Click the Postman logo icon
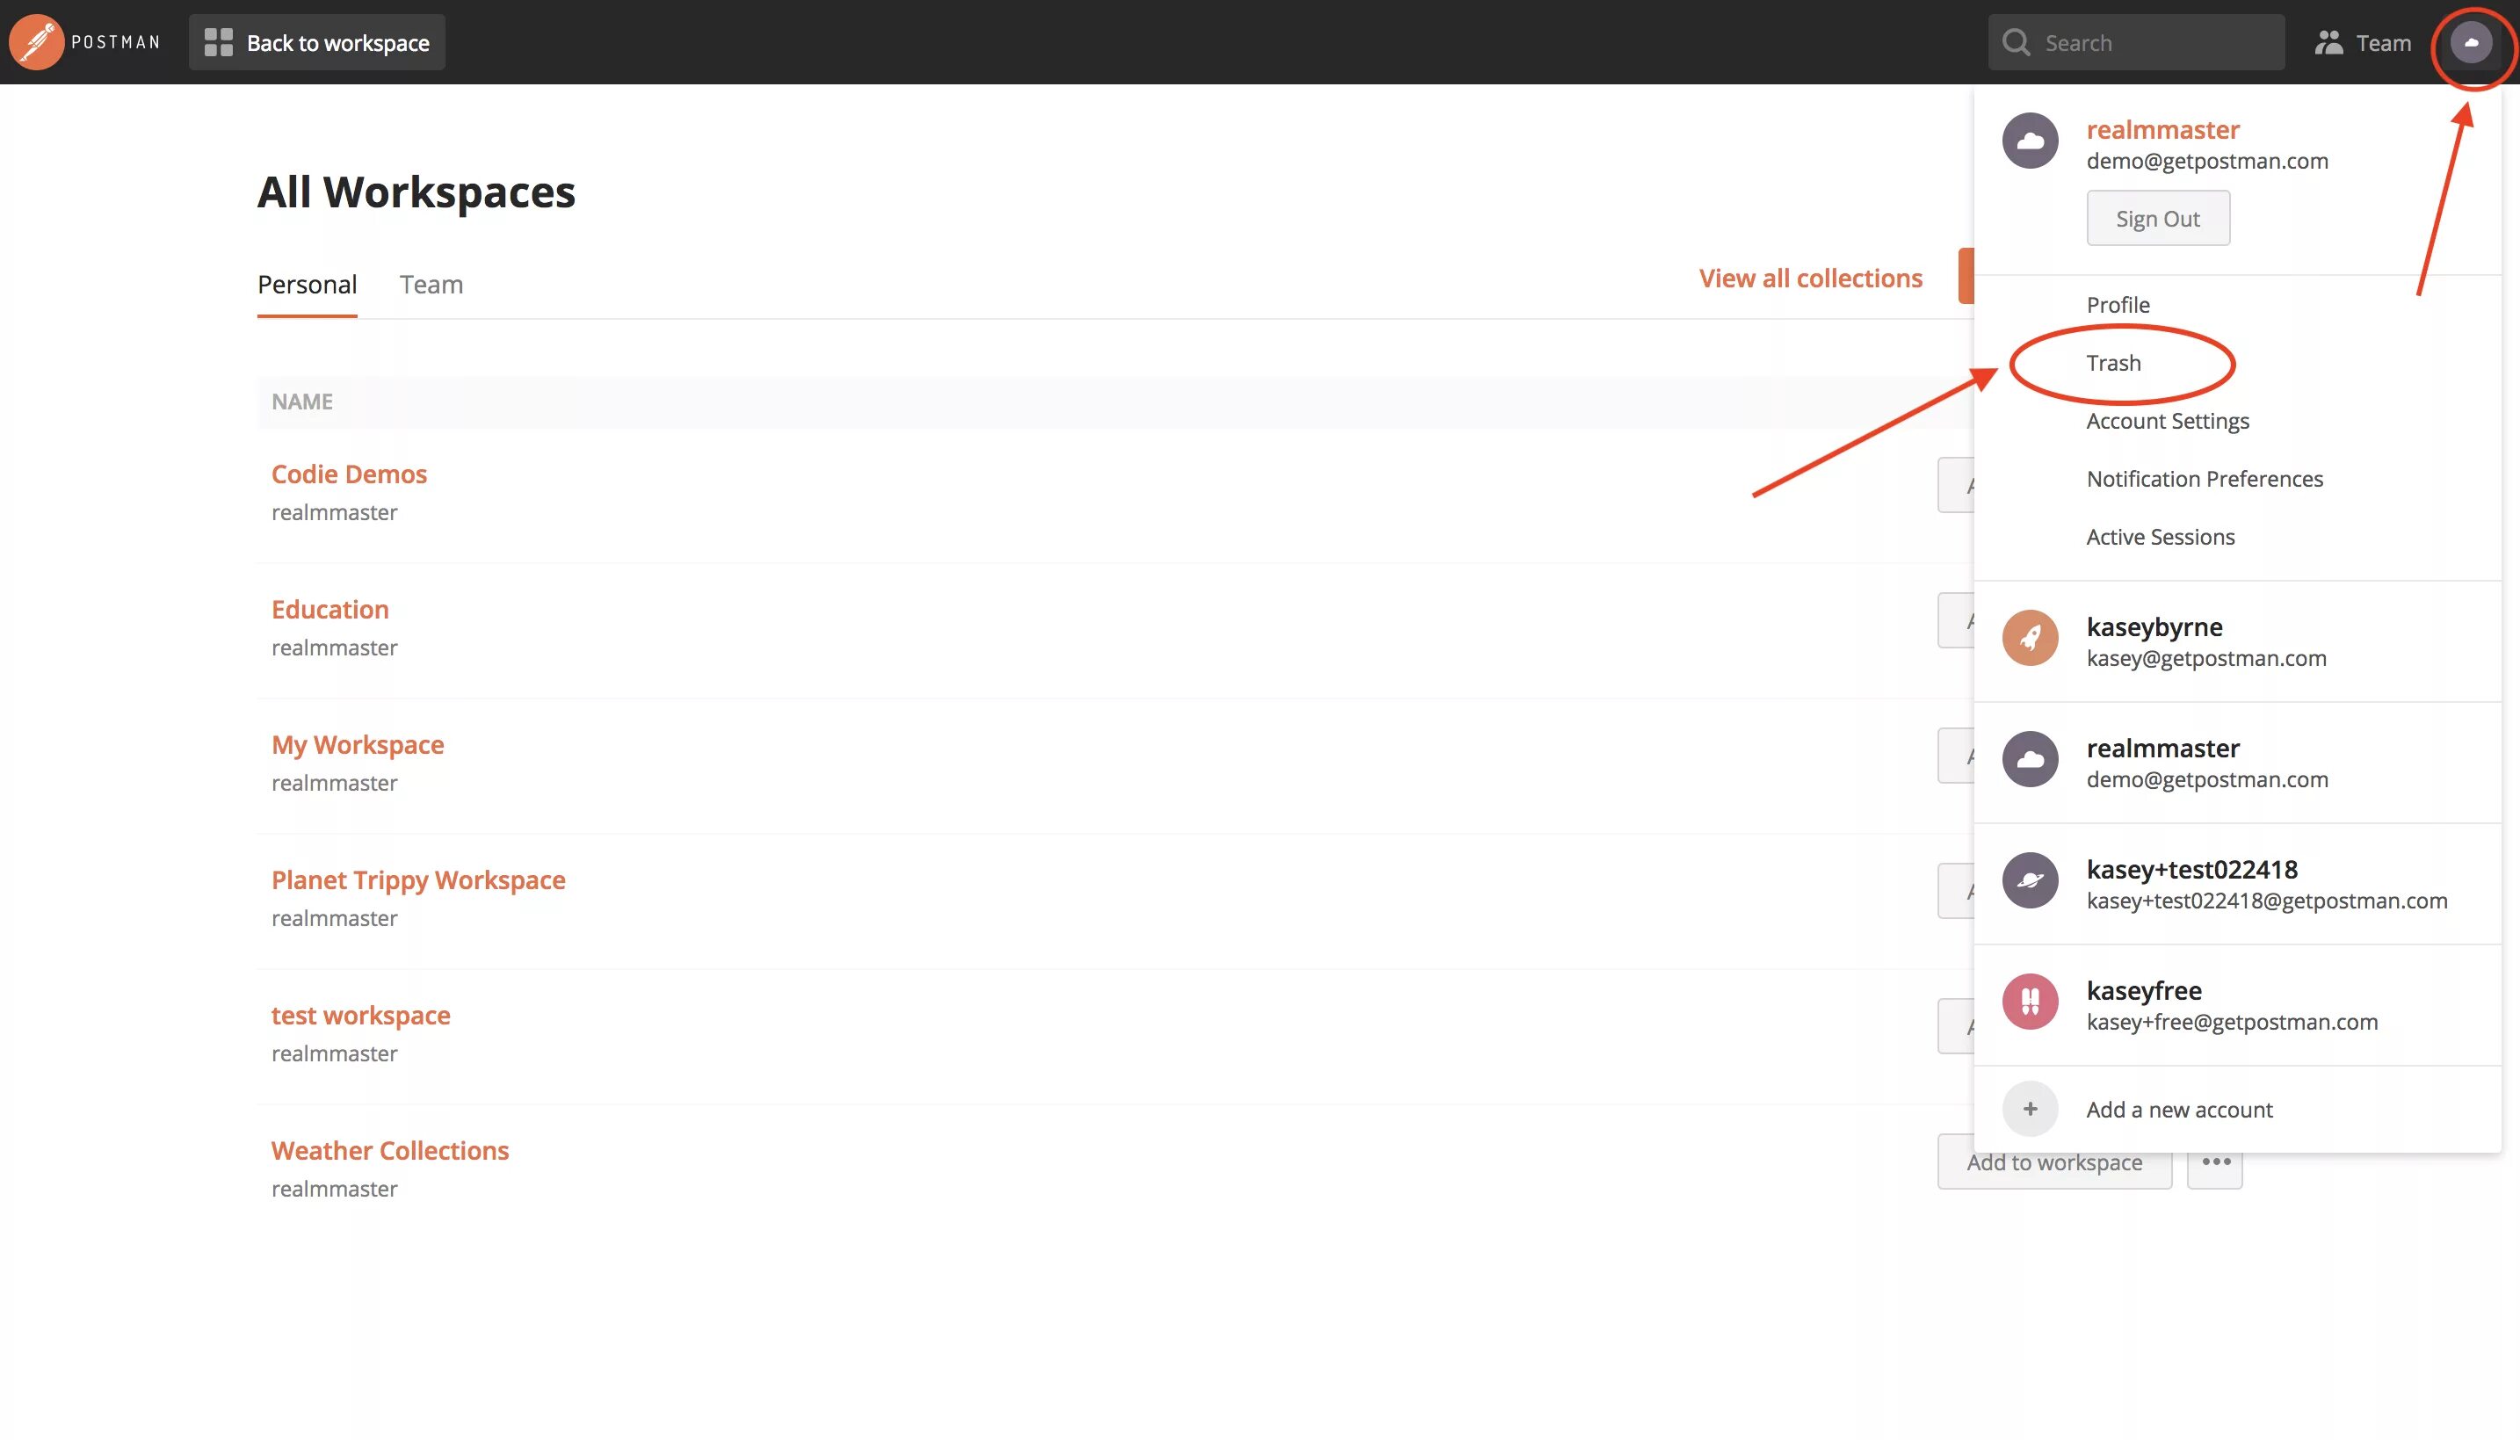 coord(37,42)
